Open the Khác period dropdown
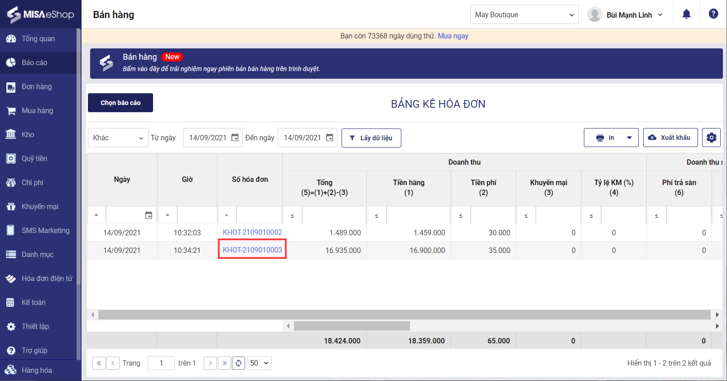The image size is (727, 381). point(118,138)
